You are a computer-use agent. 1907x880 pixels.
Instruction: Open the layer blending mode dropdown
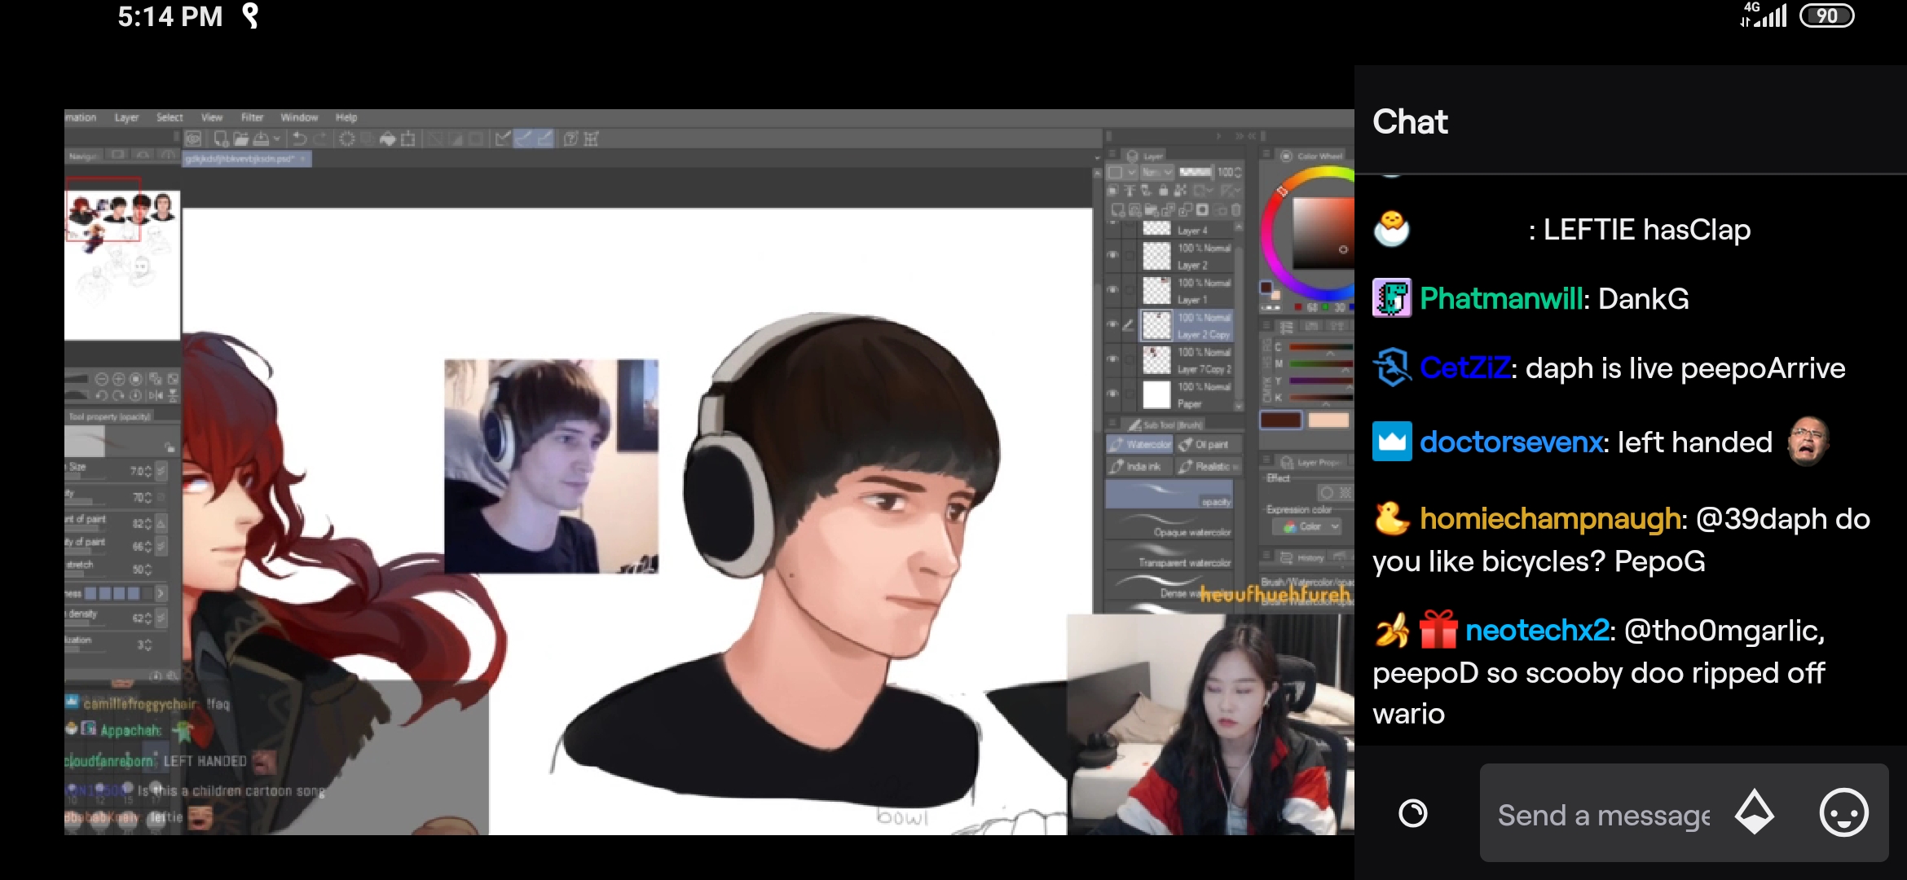[x=1156, y=172]
